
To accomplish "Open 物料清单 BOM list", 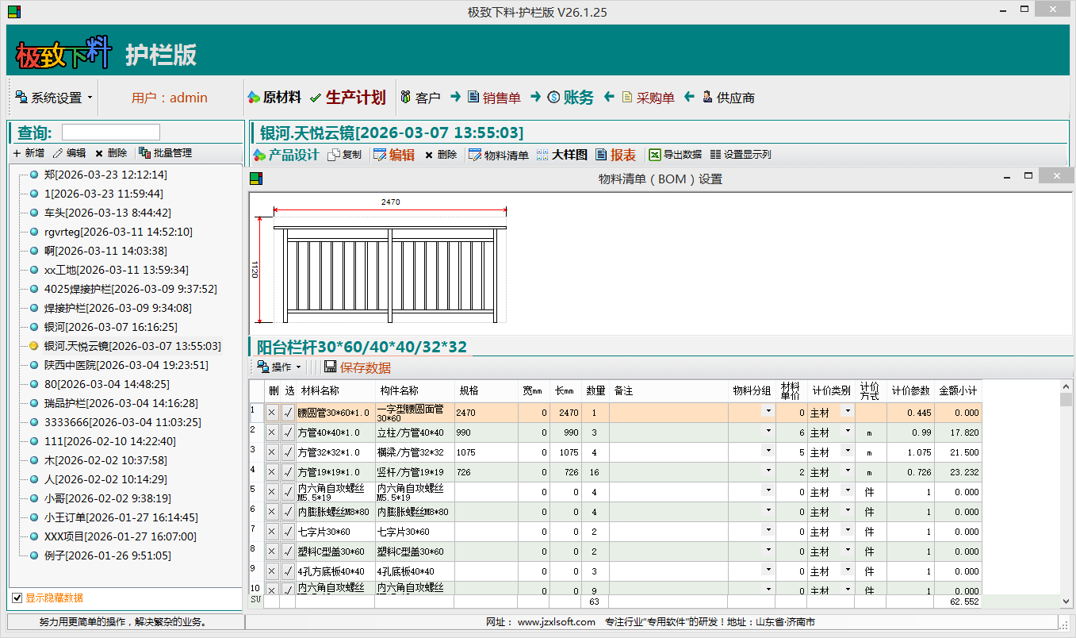I will pos(498,155).
